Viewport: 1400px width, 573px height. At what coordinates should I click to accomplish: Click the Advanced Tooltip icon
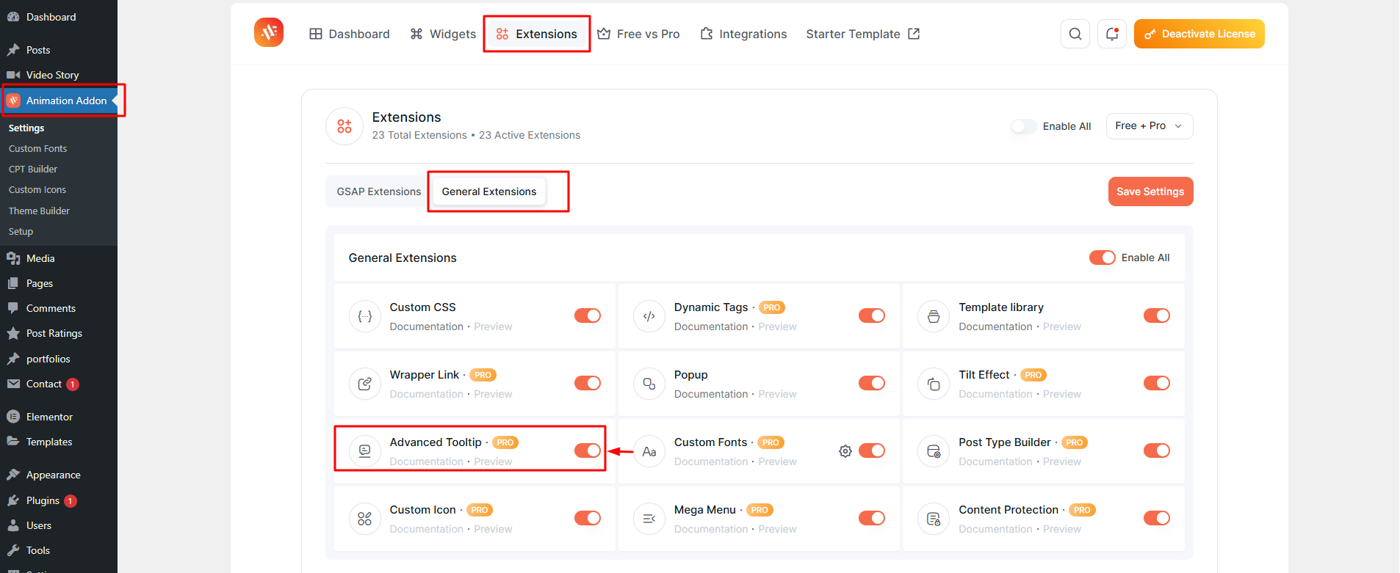pos(365,451)
